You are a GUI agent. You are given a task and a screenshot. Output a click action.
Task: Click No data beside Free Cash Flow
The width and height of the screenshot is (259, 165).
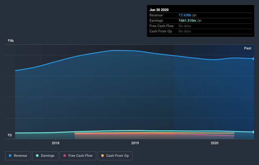185,26
